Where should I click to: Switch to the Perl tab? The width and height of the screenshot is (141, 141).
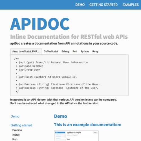coord(75,51)
